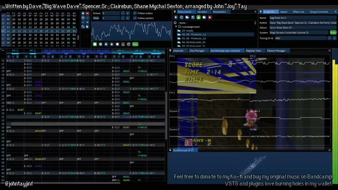Decrease Step with its minus button

(123, 18)
